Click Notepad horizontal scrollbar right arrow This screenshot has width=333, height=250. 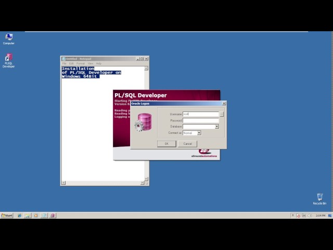pos(142,183)
